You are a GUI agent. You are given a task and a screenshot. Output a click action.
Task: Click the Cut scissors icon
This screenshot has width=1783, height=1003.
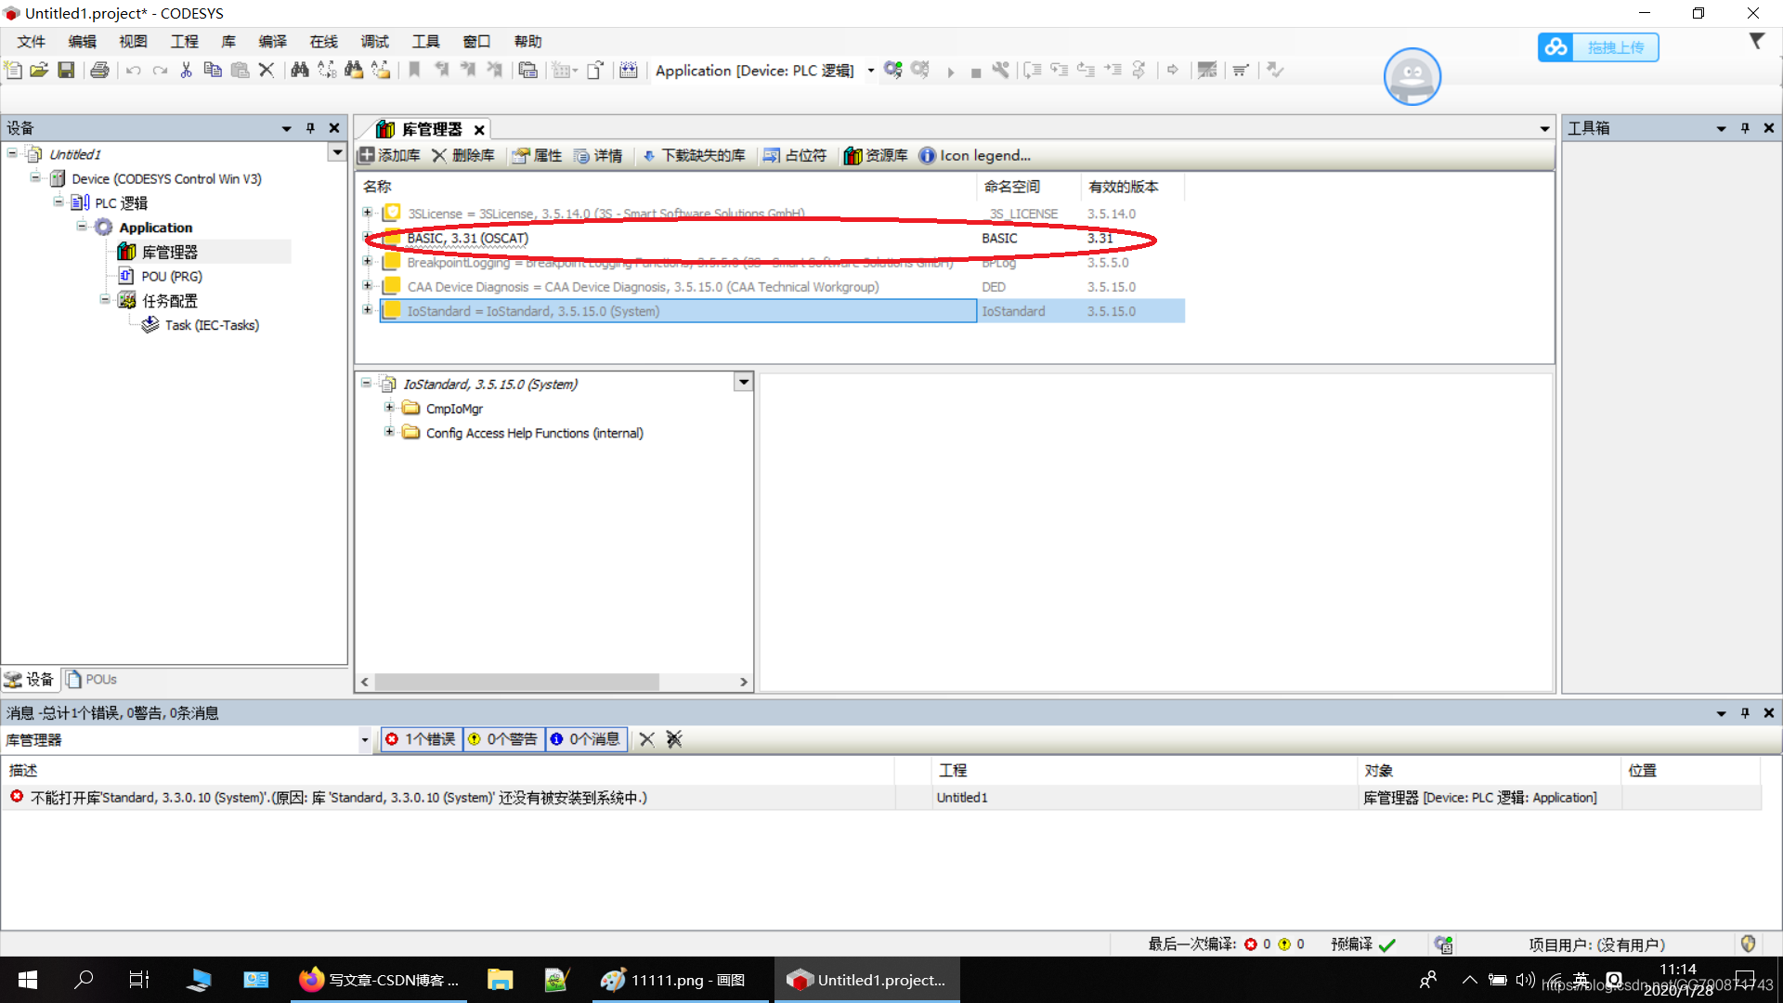click(x=186, y=70)
